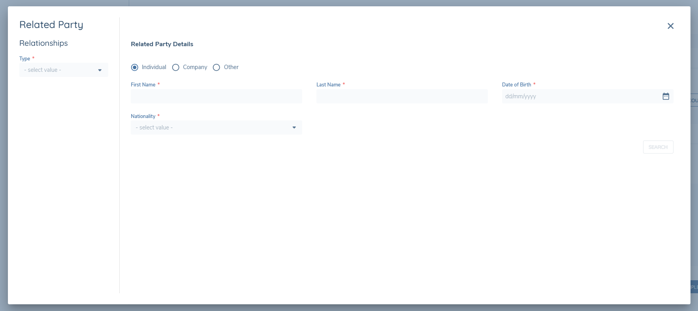This screenshot has height=311, width=698.
Task: Click the Related Party title
Action: 51,25
